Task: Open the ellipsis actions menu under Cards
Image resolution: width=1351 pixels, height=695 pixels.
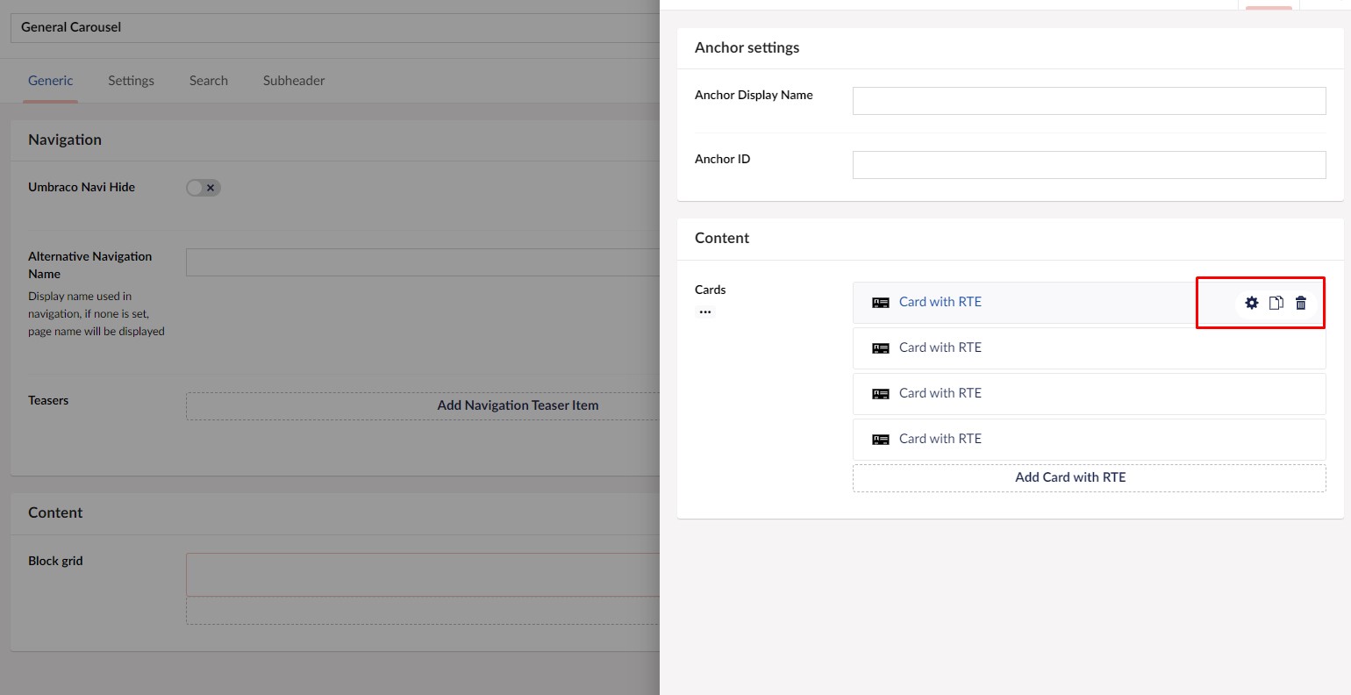Action: pos(705,312)
